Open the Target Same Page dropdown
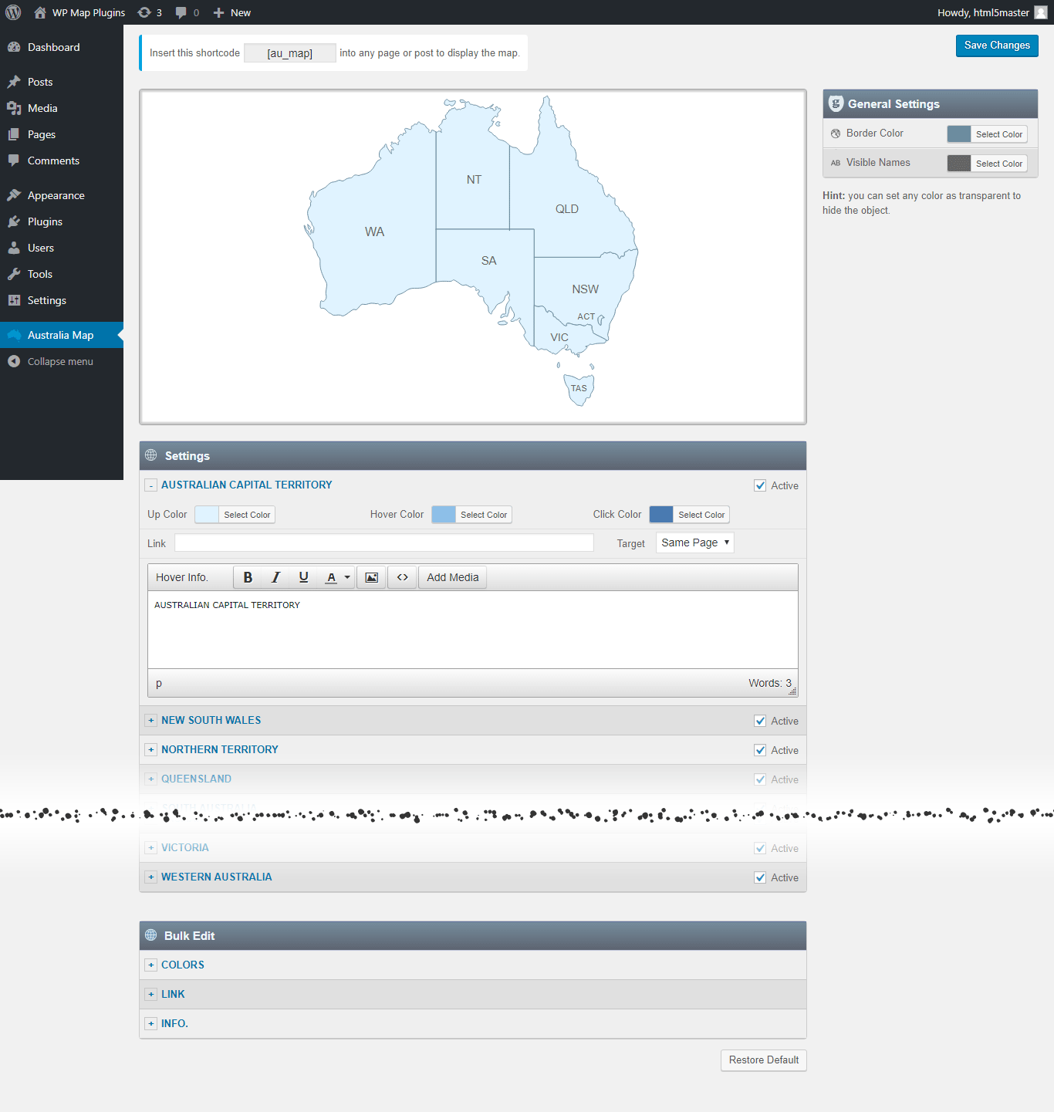This screenshot has width=1054, height=1112. [694, 542]
